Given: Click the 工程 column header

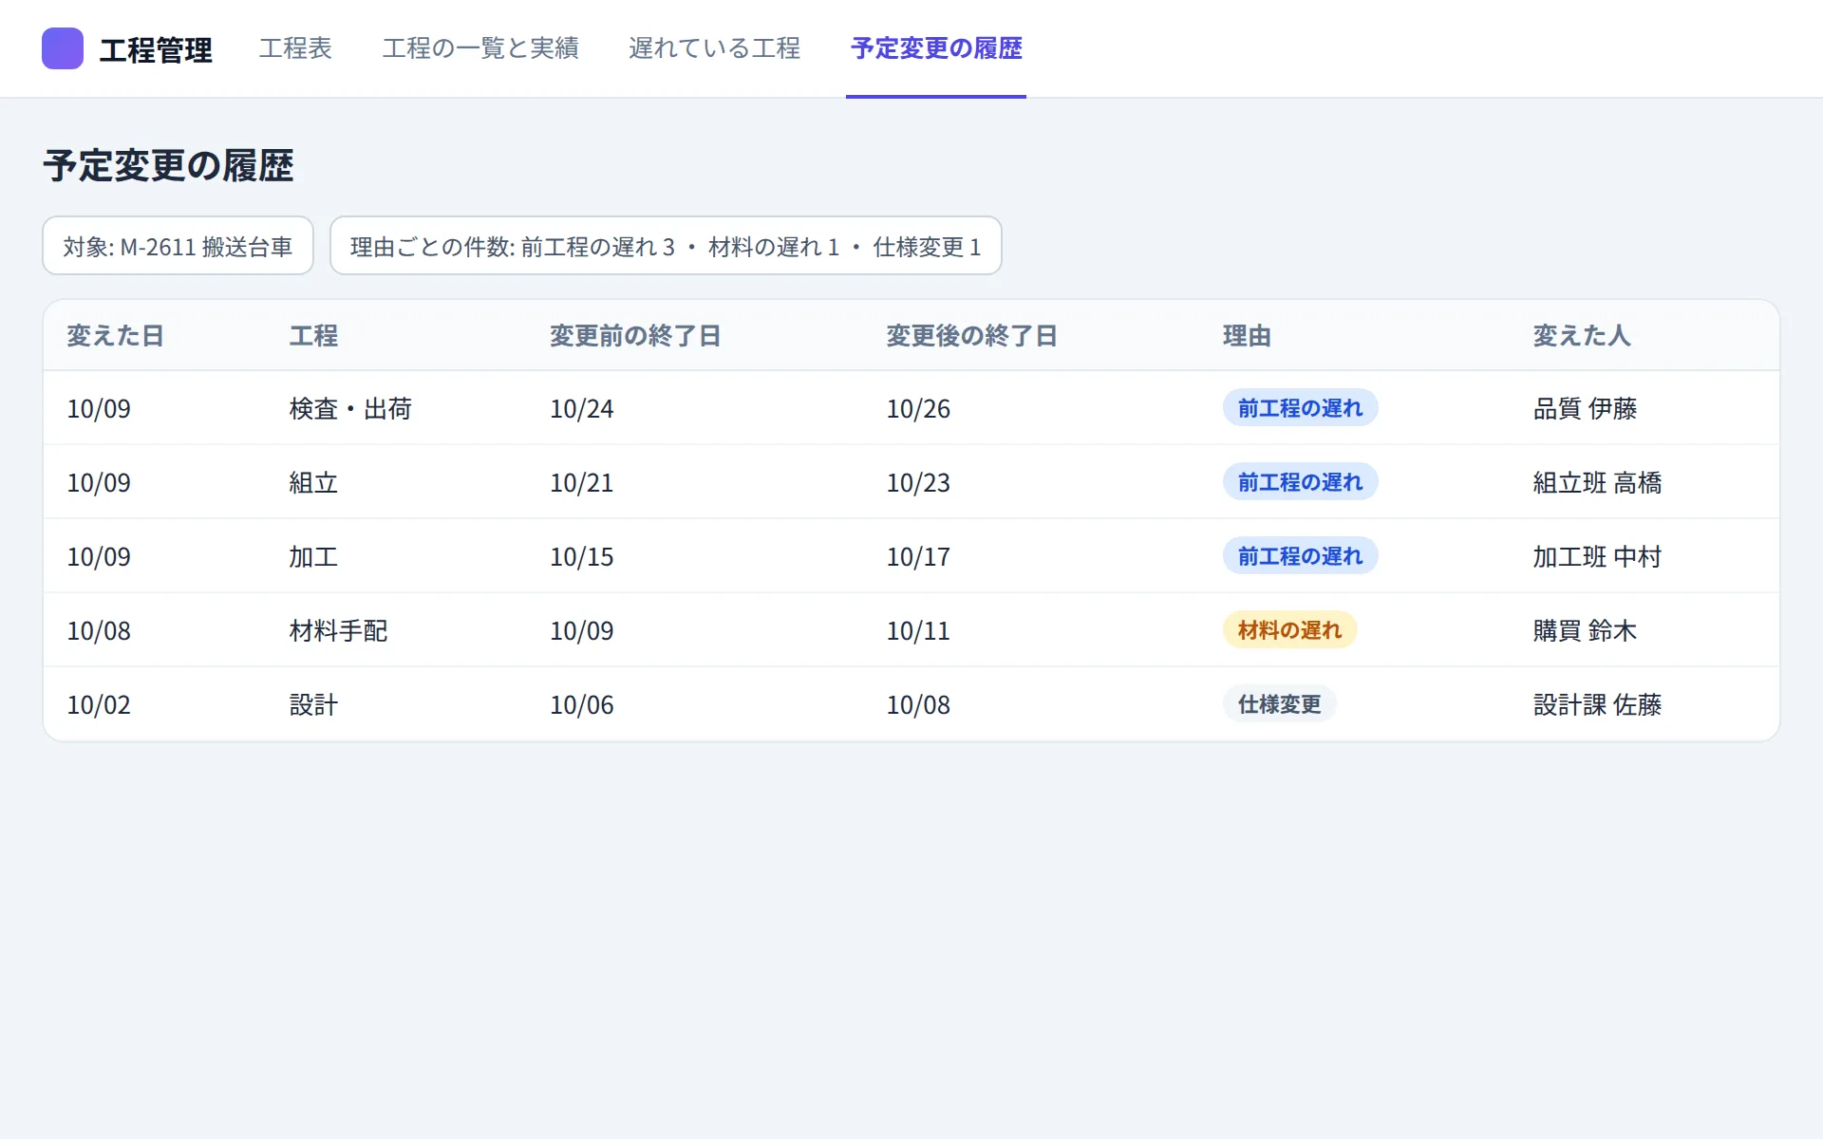Looking at the screenshot, I should 314,336.
